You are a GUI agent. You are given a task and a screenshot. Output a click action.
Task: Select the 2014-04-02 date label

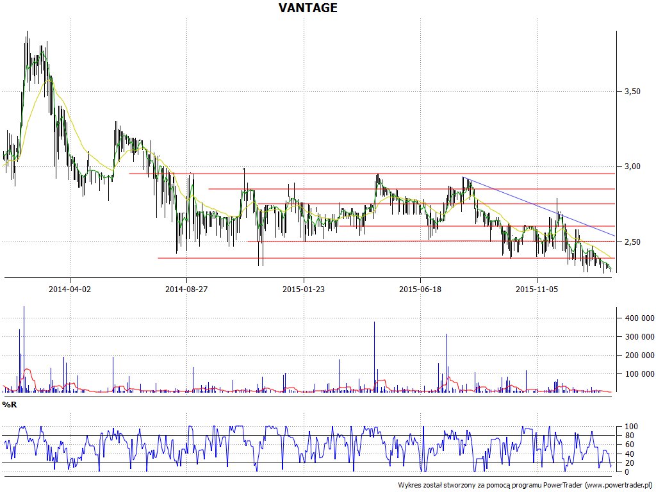point(70,289)
